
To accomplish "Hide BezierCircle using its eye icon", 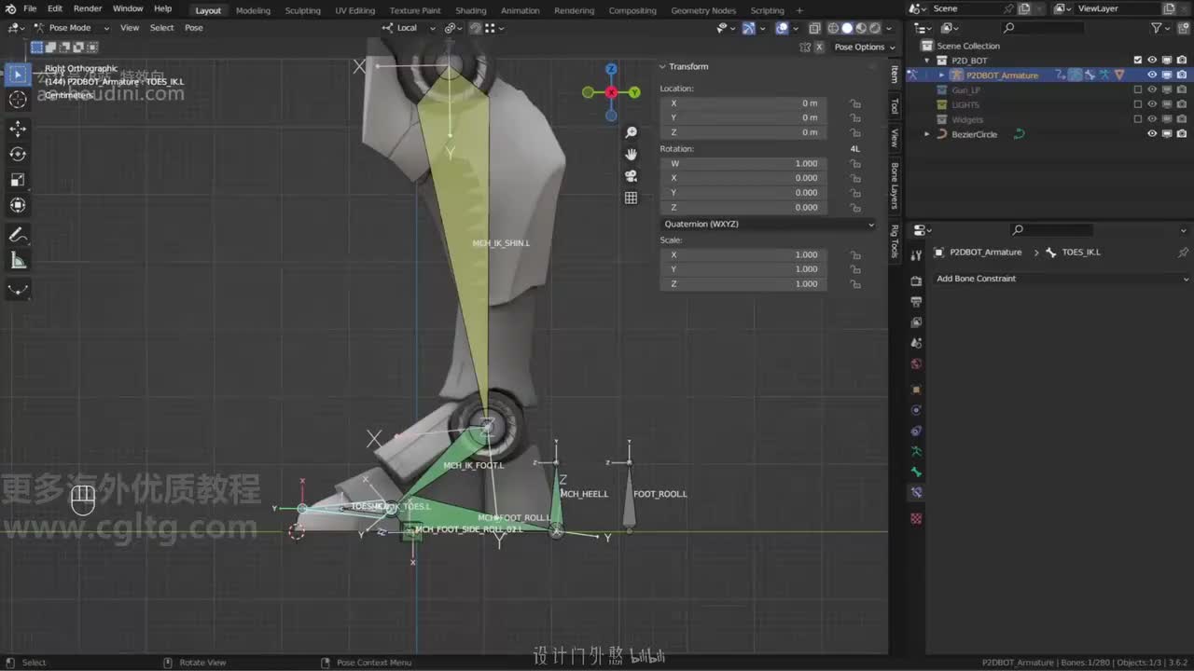I will tap(1152, 134).
